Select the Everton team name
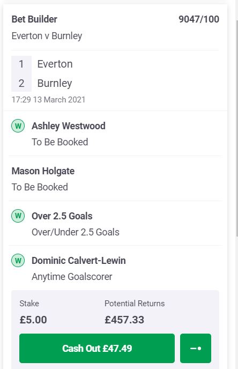Viewport: 238px width, 369px height. click(x=55, y=64)
